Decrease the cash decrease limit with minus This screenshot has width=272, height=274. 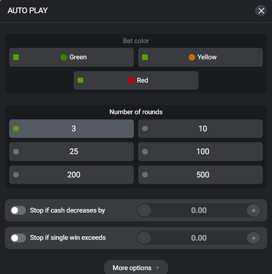[x=145, y=210]
